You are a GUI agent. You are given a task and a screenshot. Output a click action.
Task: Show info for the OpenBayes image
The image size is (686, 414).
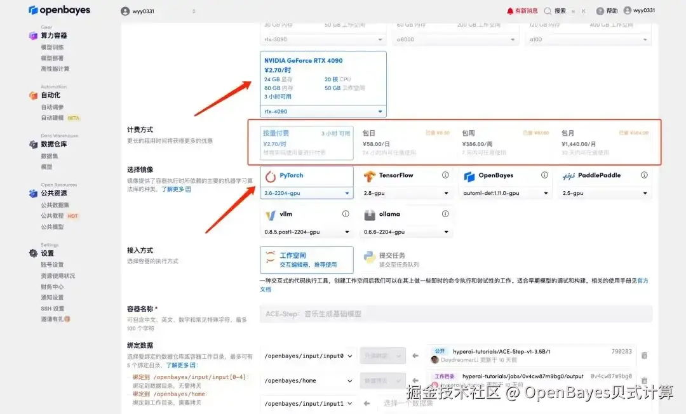(x=544, y=175)
